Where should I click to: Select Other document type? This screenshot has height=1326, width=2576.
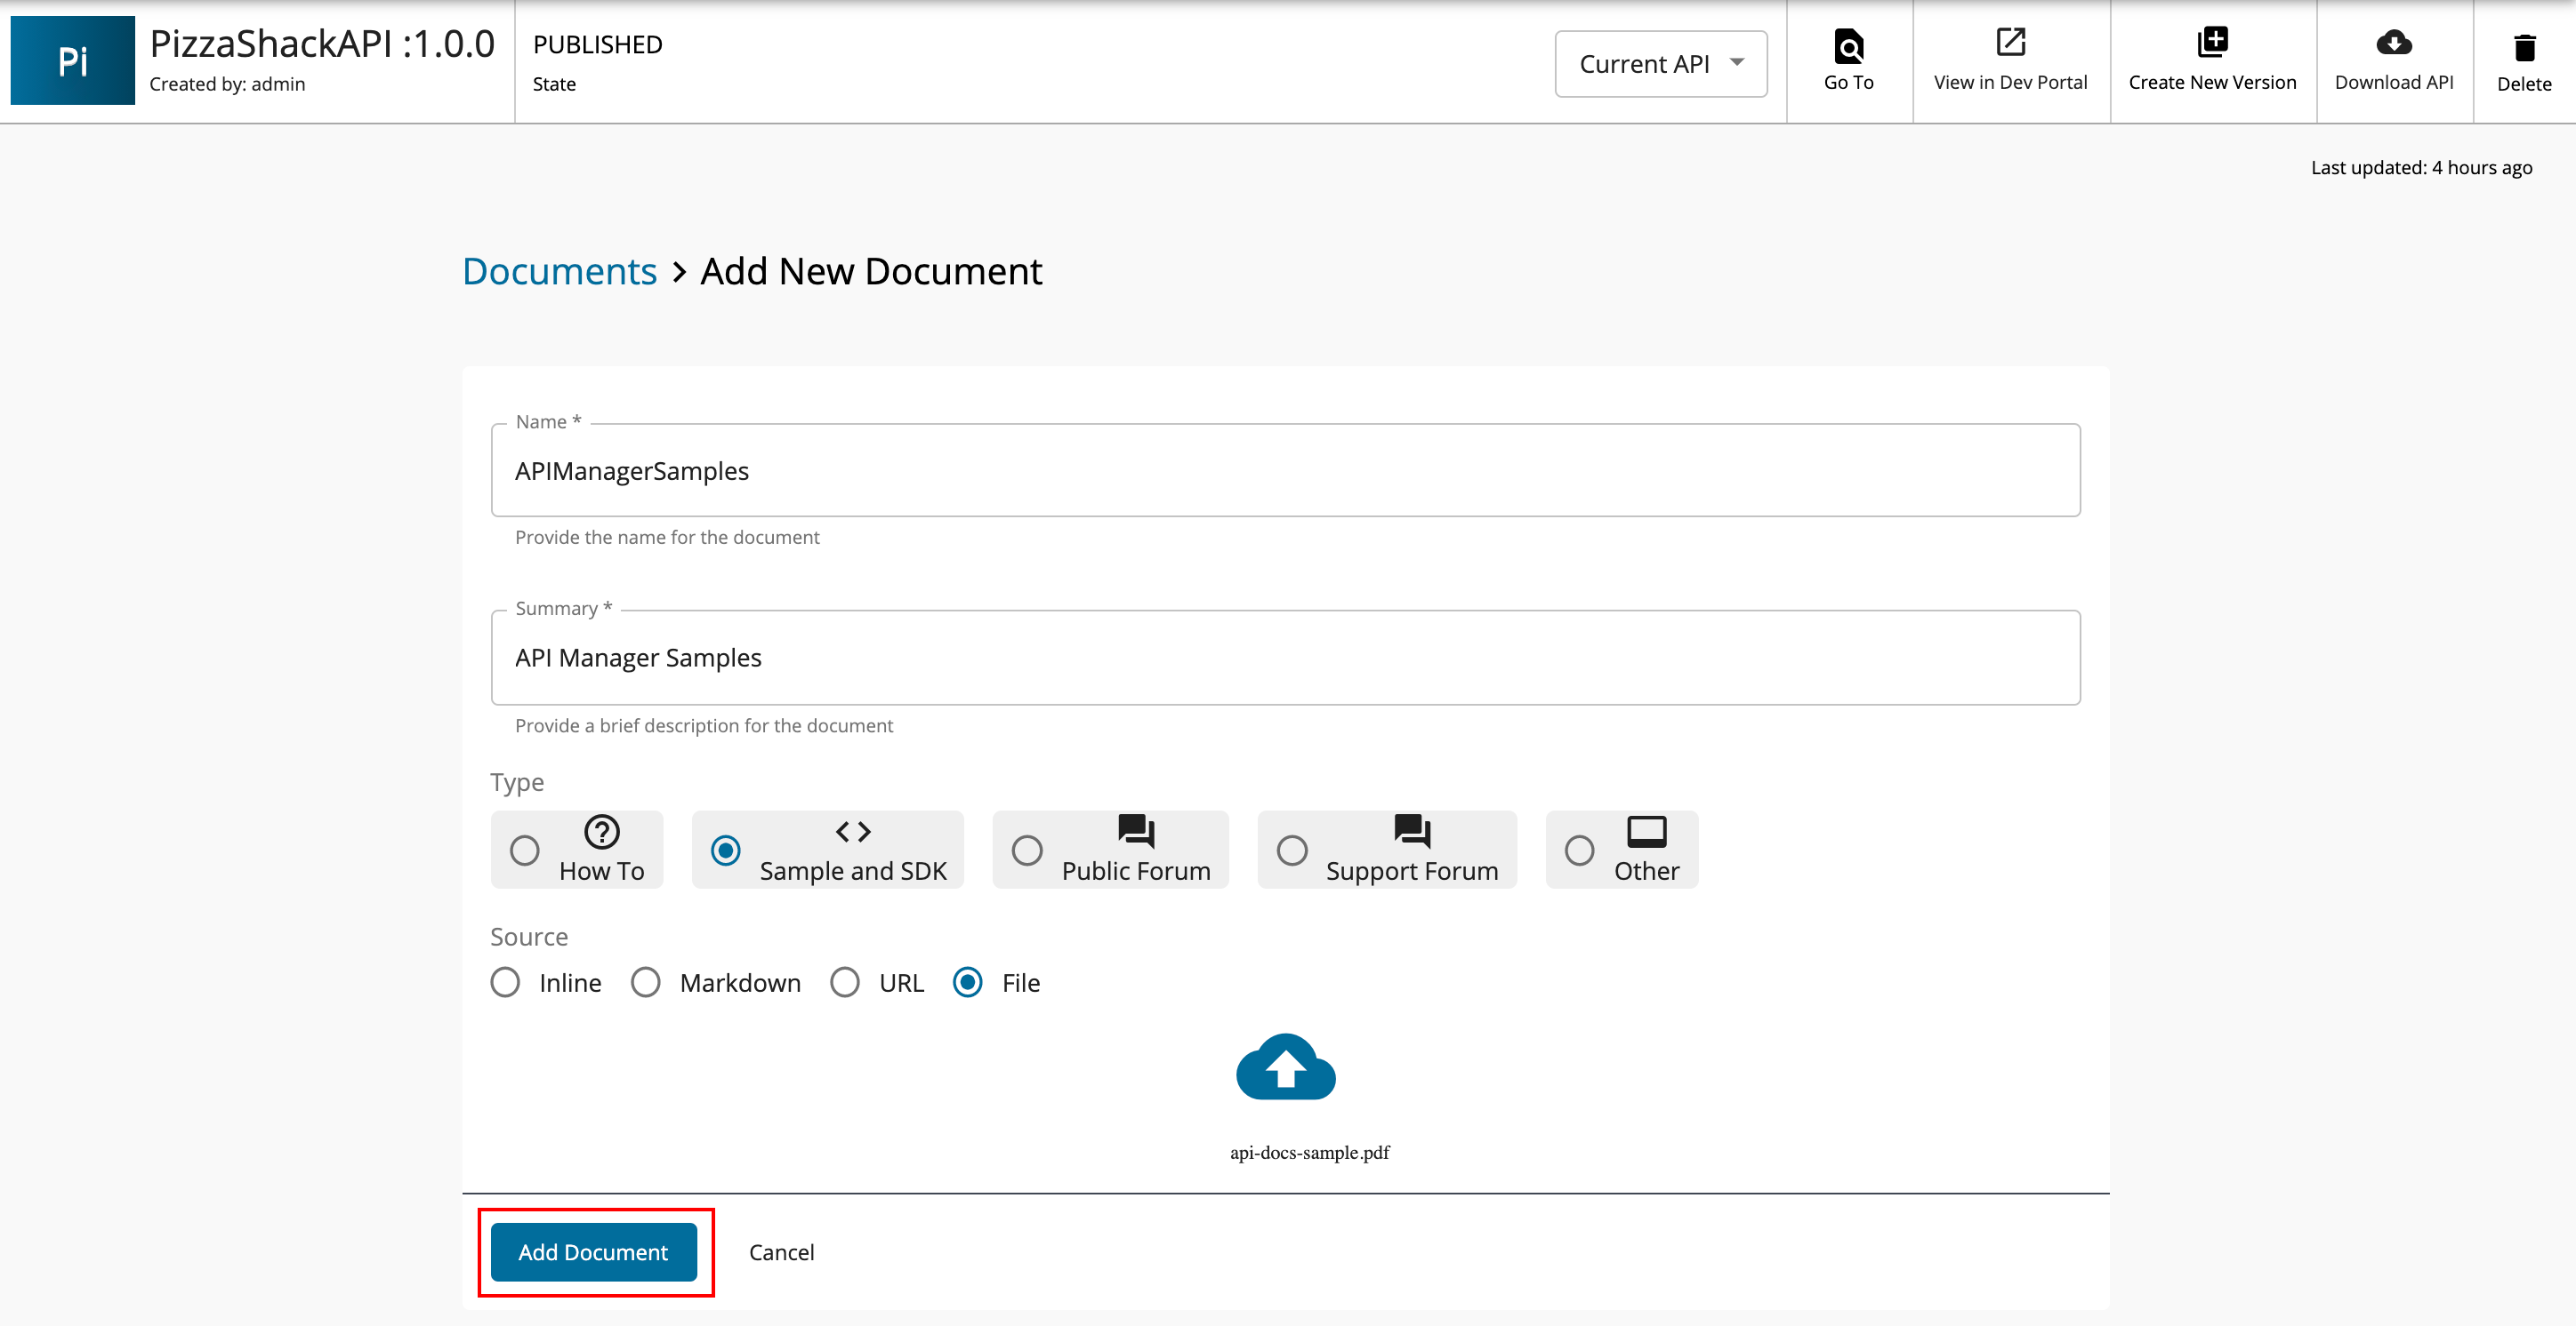1579,851
